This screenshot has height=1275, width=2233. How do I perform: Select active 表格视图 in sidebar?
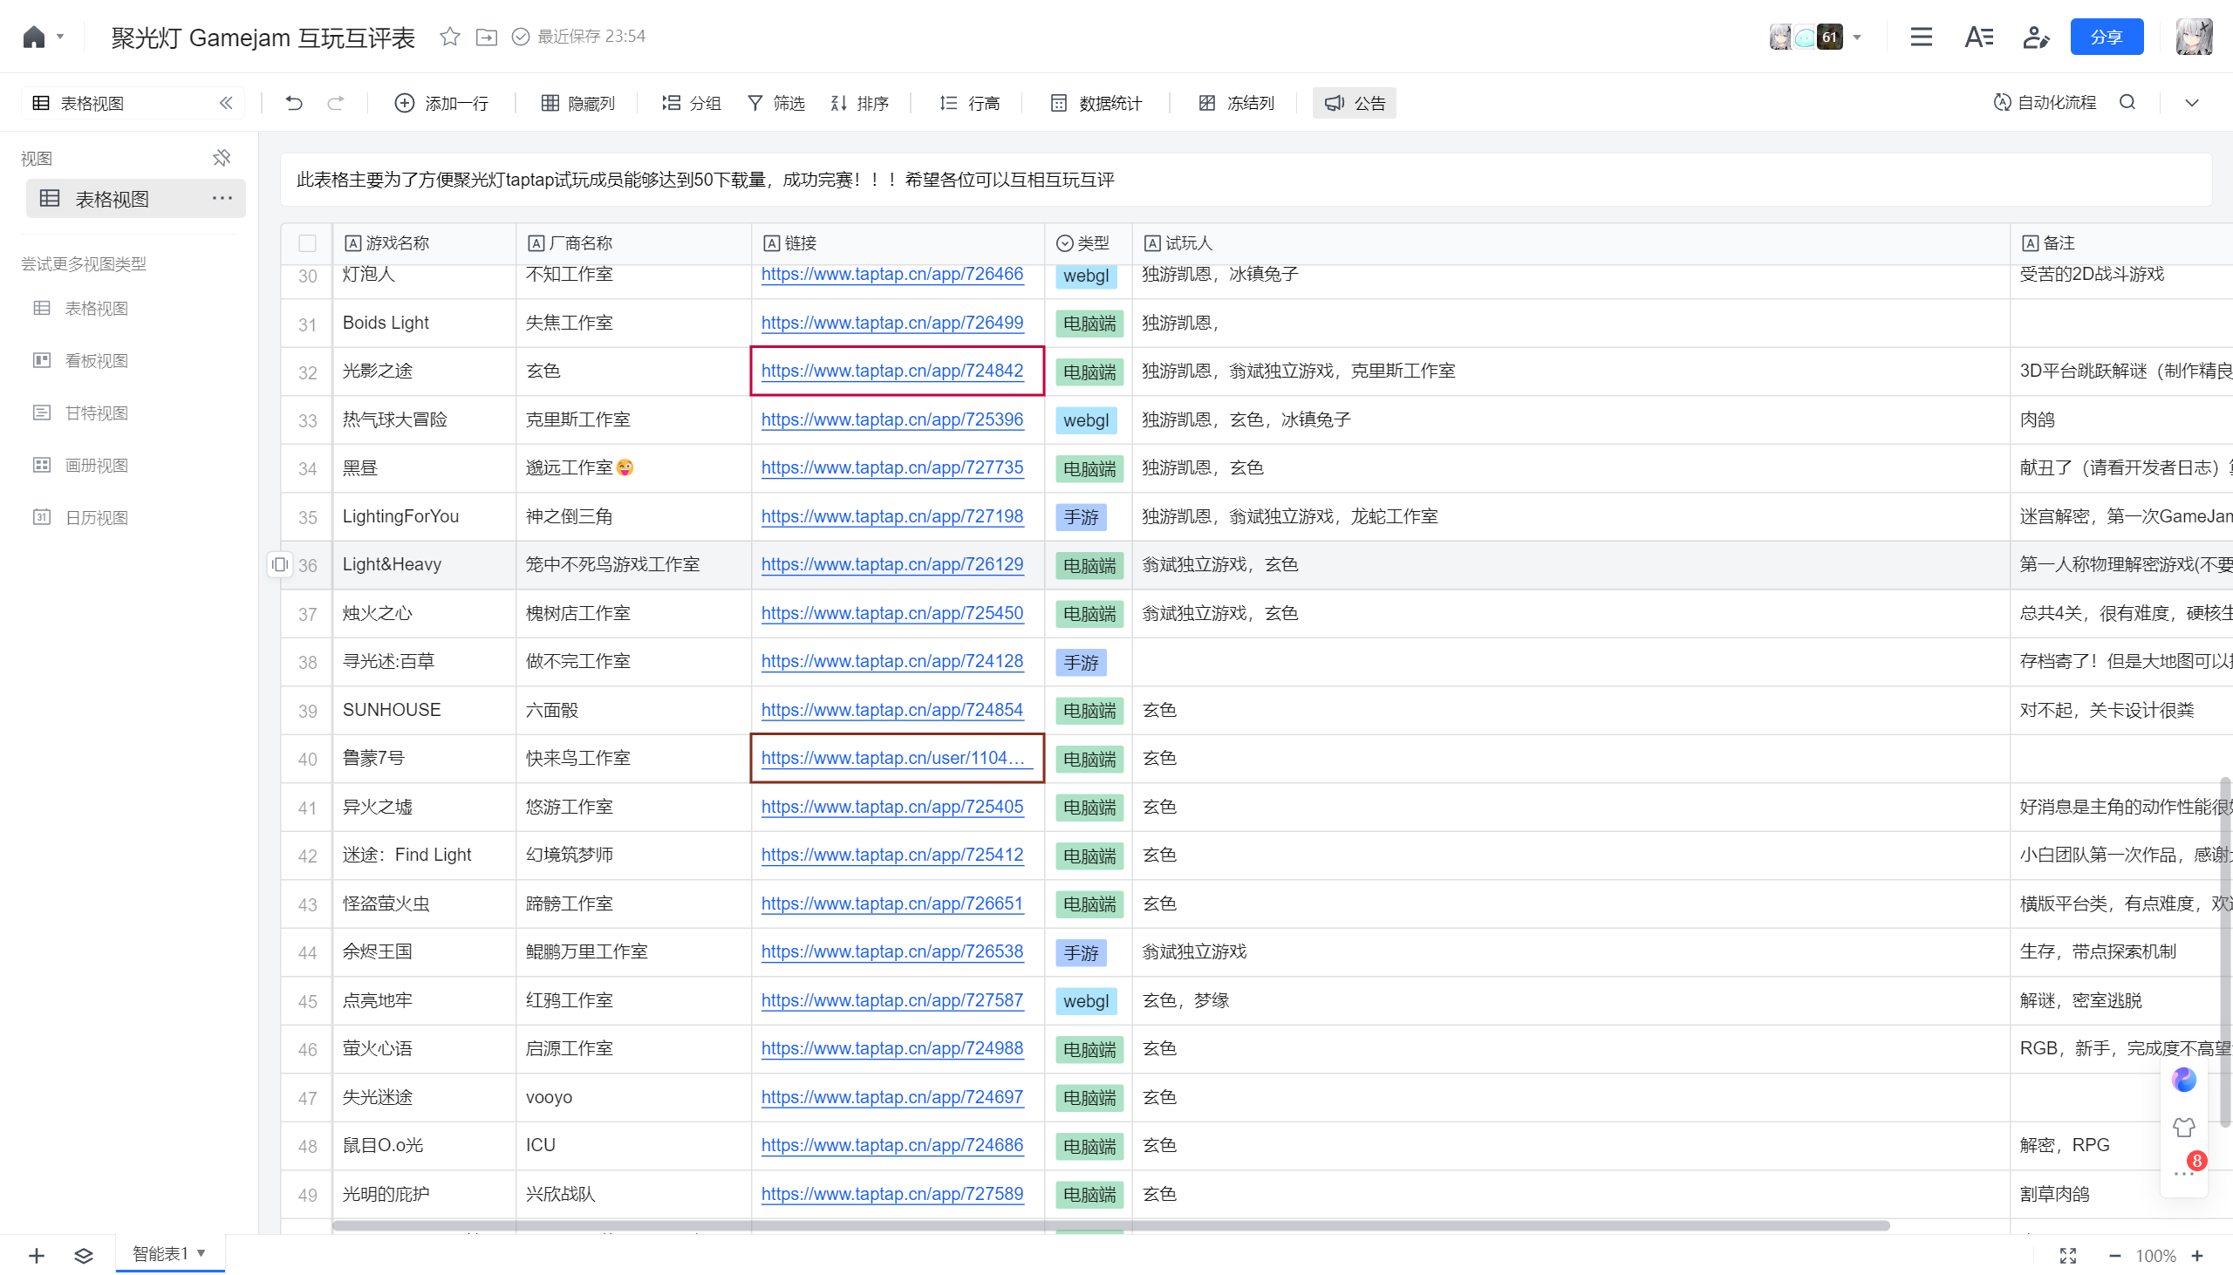[136, 199]
